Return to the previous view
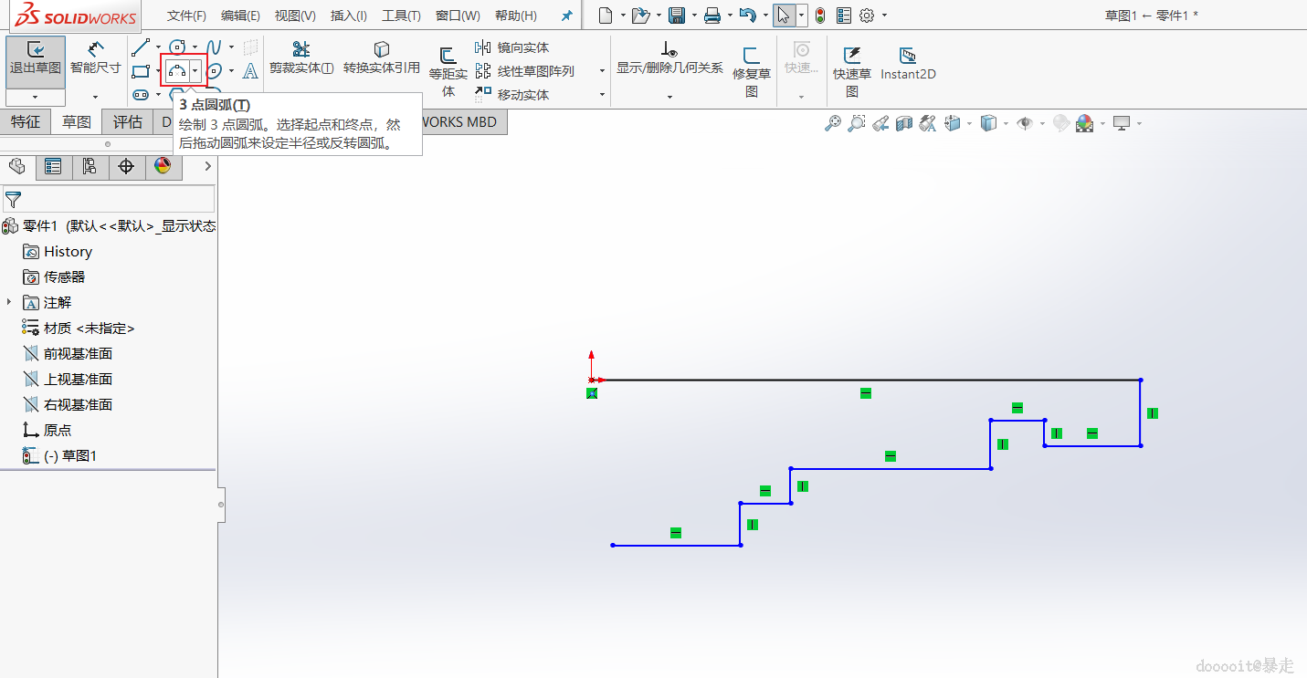1307x678 pixels. pyautogui.click(x=880, y=123)
